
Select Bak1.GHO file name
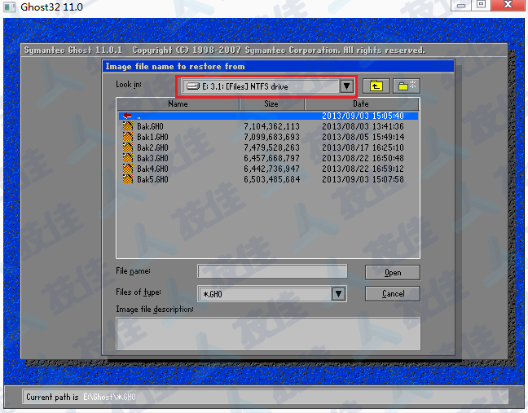point(152,137)
